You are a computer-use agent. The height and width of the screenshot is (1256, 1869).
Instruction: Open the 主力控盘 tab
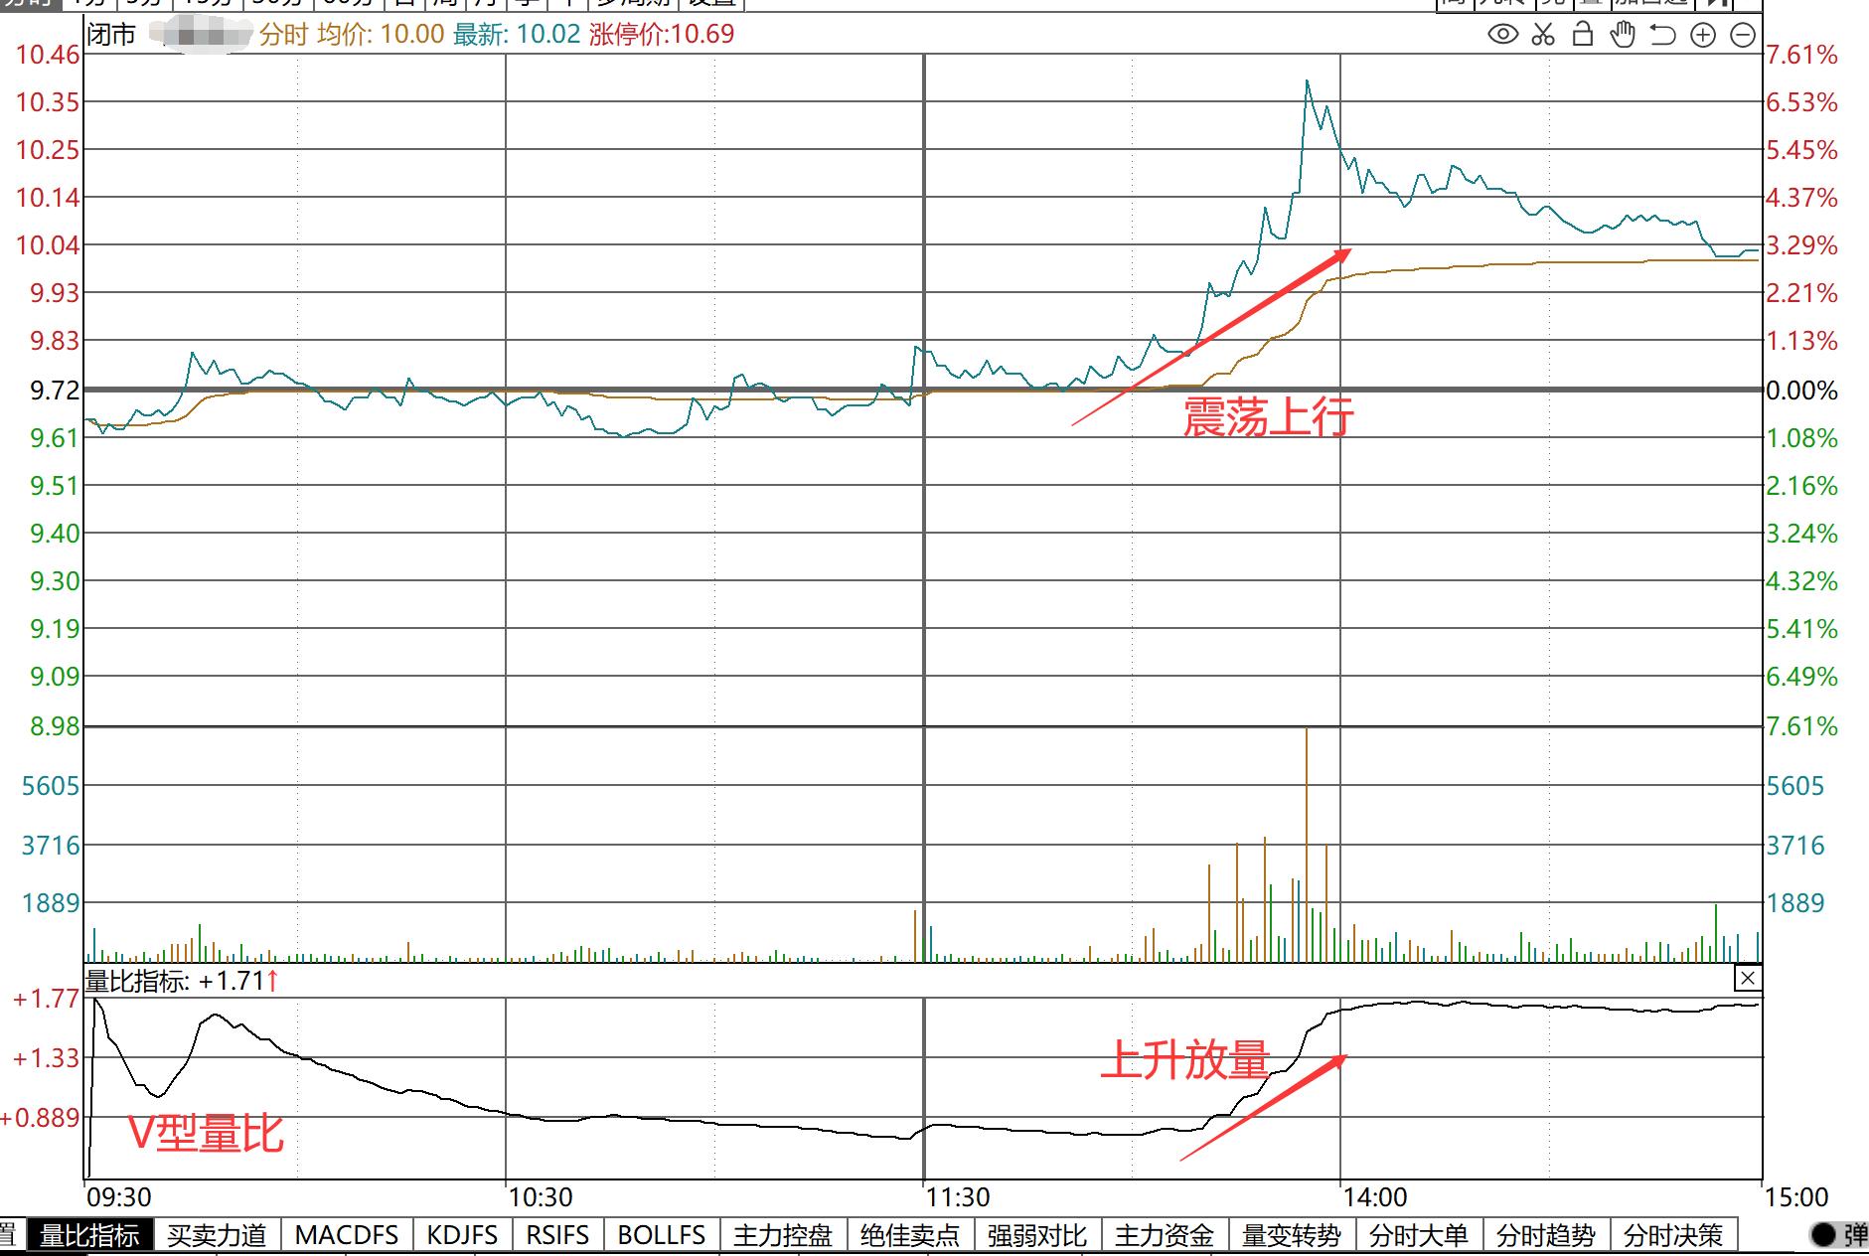coord(783,1235)
